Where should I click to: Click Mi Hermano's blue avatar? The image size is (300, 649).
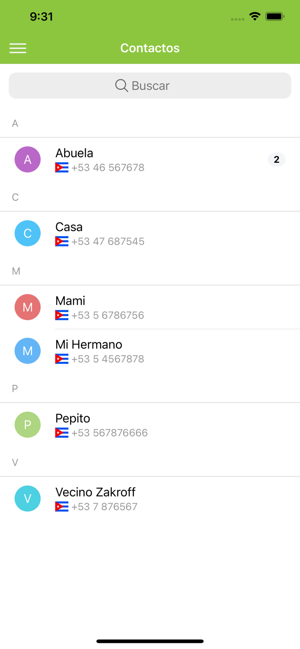click(27, 351)
